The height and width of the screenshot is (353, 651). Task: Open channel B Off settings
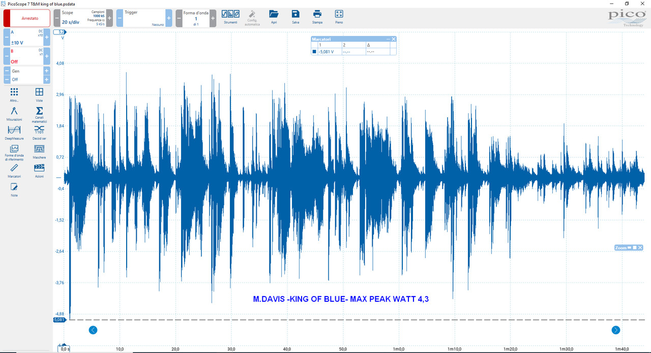click(x=27, y=56)
